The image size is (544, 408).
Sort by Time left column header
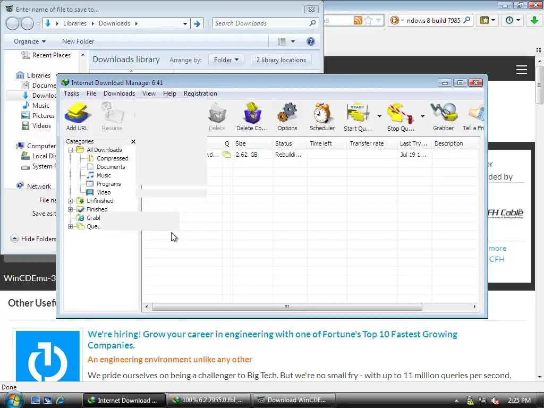tap(327, 143)
